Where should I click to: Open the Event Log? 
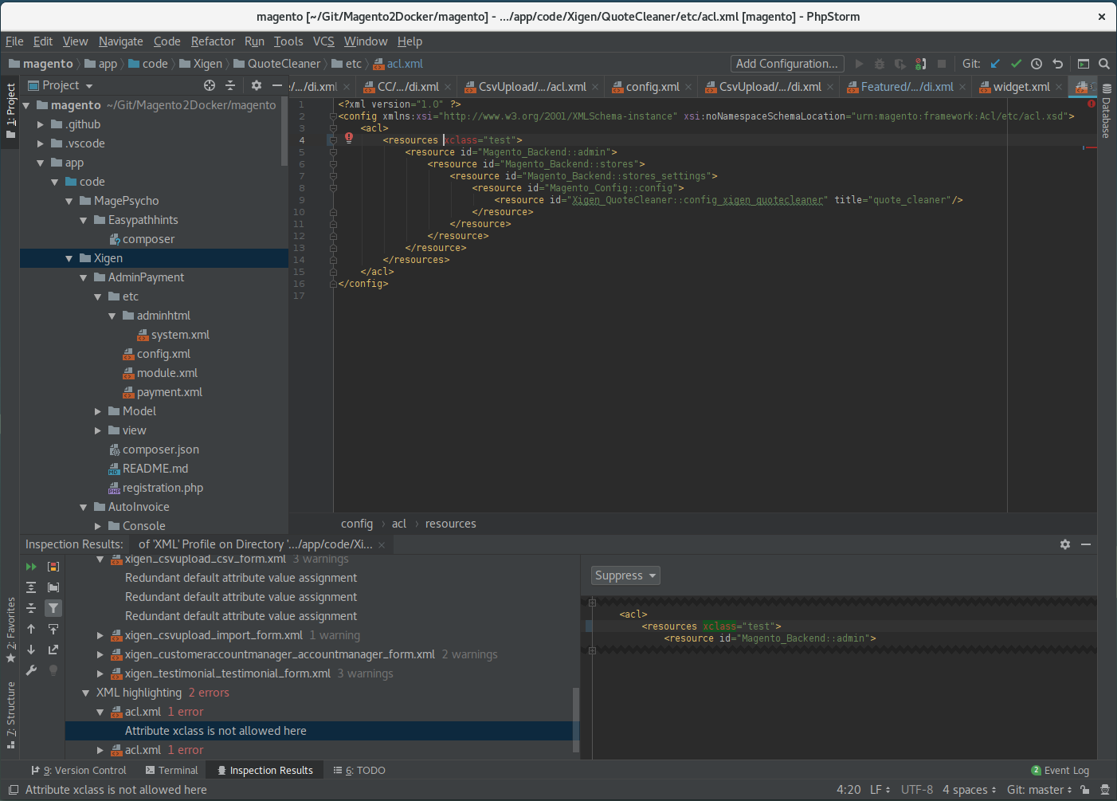point(1060,770)
